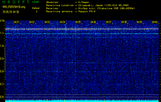
Task: Click the yellow meteor marker between 0432 and 0433
Action: click(47, 100)
